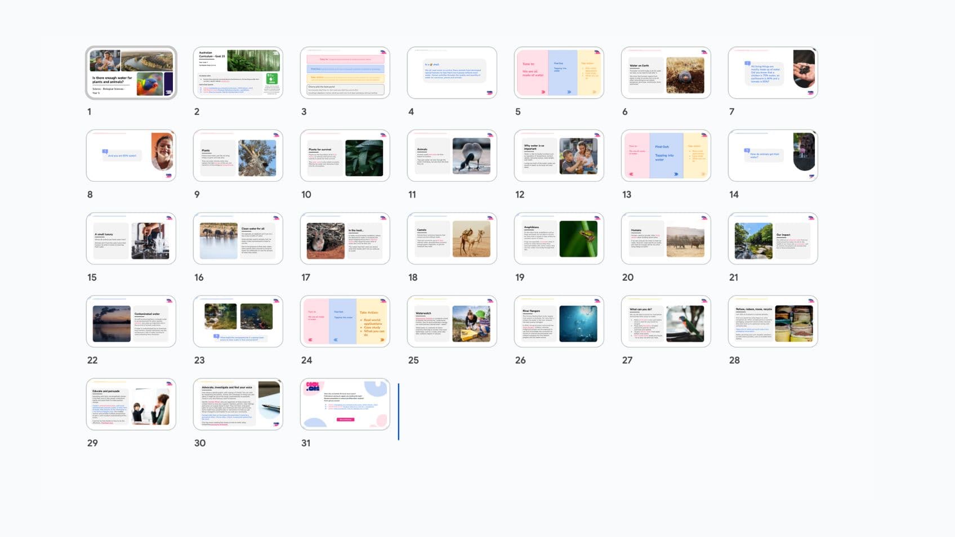
Task: Click slide 9 'Plants' tree thumbnail
Action: tap(238, 155)
